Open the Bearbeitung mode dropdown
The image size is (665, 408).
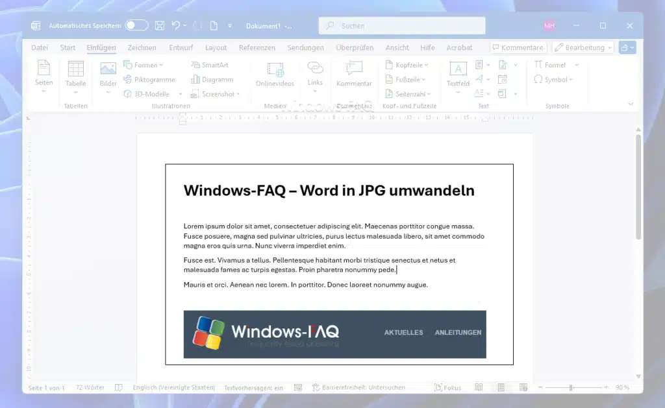[x=583, y=47]
